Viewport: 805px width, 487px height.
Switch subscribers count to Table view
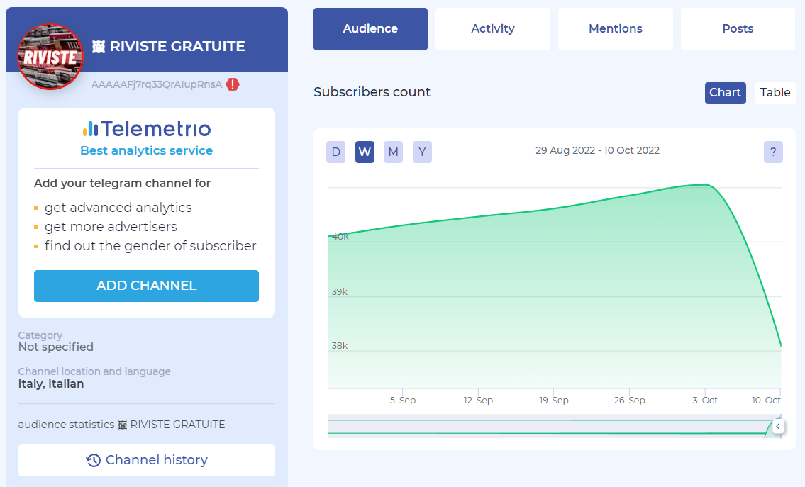[x=775, y=93]
